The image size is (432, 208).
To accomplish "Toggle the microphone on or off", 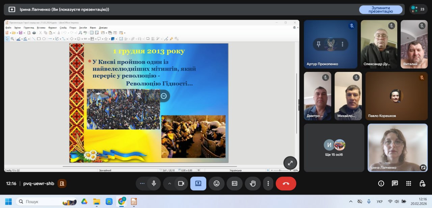I will click(154, 183).
